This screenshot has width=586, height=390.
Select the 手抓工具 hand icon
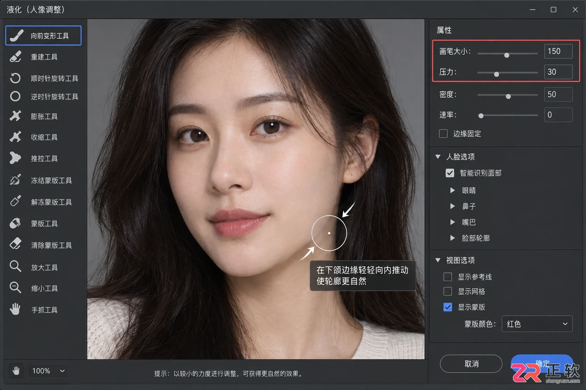[15, 309]
